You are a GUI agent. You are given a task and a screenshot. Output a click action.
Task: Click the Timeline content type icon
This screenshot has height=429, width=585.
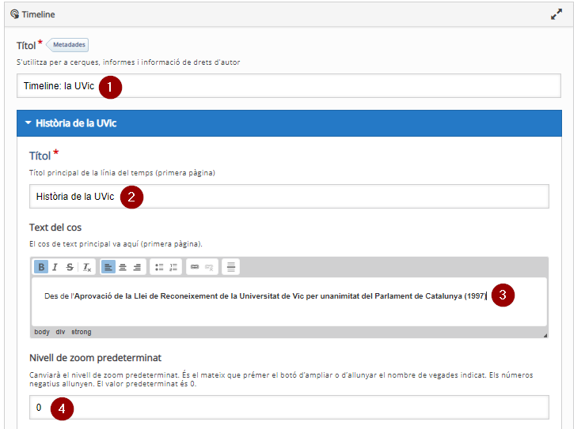(14, 14)
